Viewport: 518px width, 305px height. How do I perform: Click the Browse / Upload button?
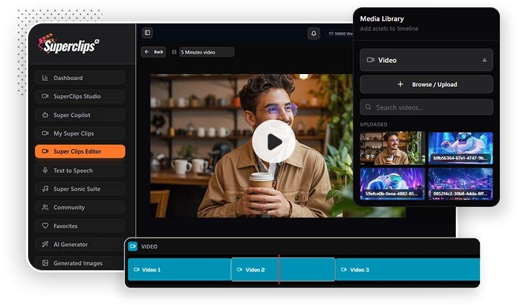[x=426, y=84]
